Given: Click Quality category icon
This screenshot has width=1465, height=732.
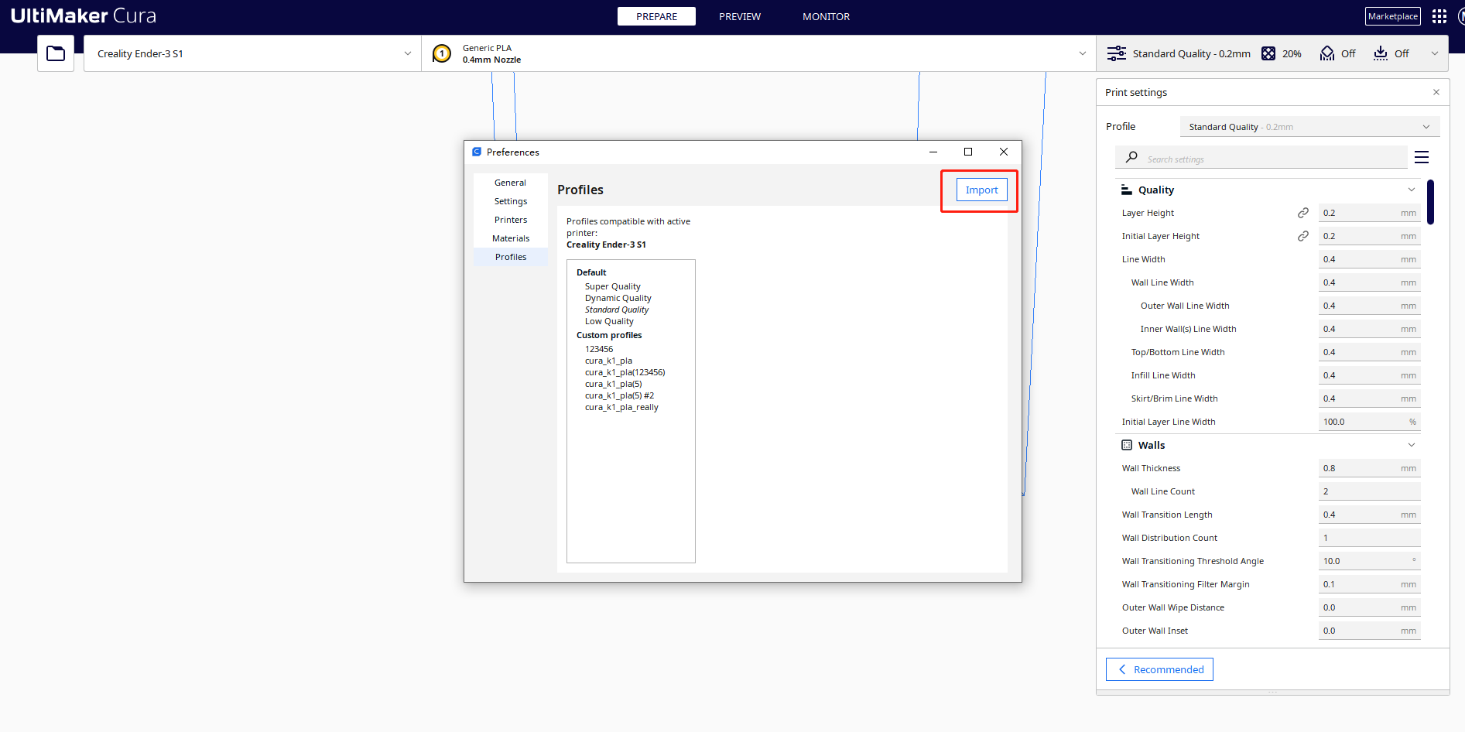Looking at the screenshot, I should [x=1127, y=190].
